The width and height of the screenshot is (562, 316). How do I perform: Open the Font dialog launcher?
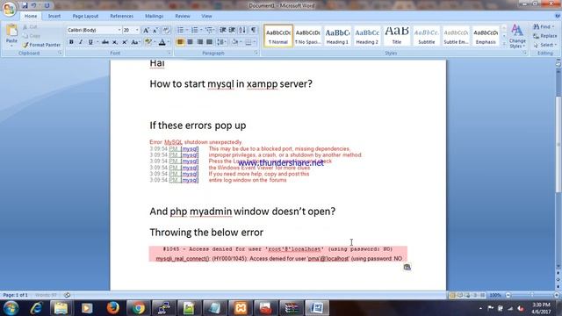(x=169, y=53)
